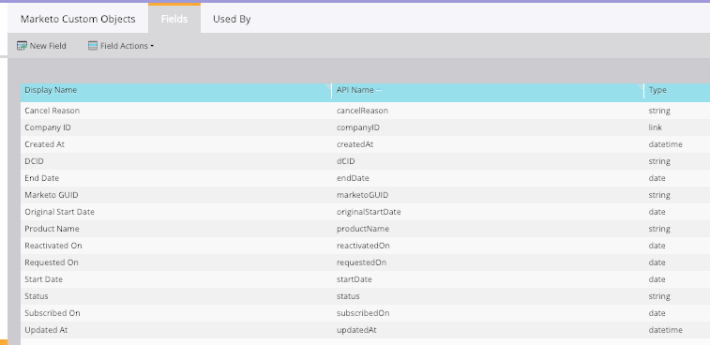The height and width of the screenshot is (345, 710).
Task: Click string type in Cancel Reason row
Action: [659, 111]
